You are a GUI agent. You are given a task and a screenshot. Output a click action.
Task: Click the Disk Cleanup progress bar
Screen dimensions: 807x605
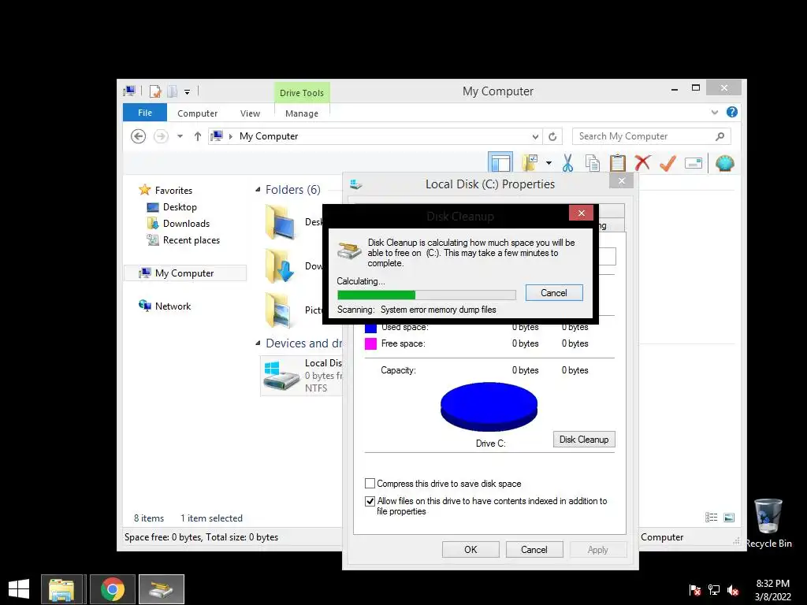[x=426, y=295]
